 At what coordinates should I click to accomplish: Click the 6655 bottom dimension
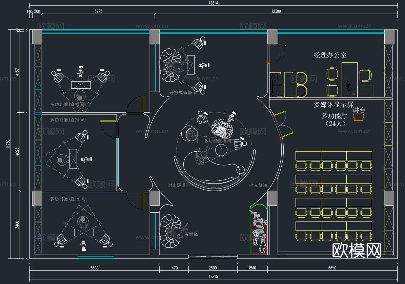pos(94,268)
